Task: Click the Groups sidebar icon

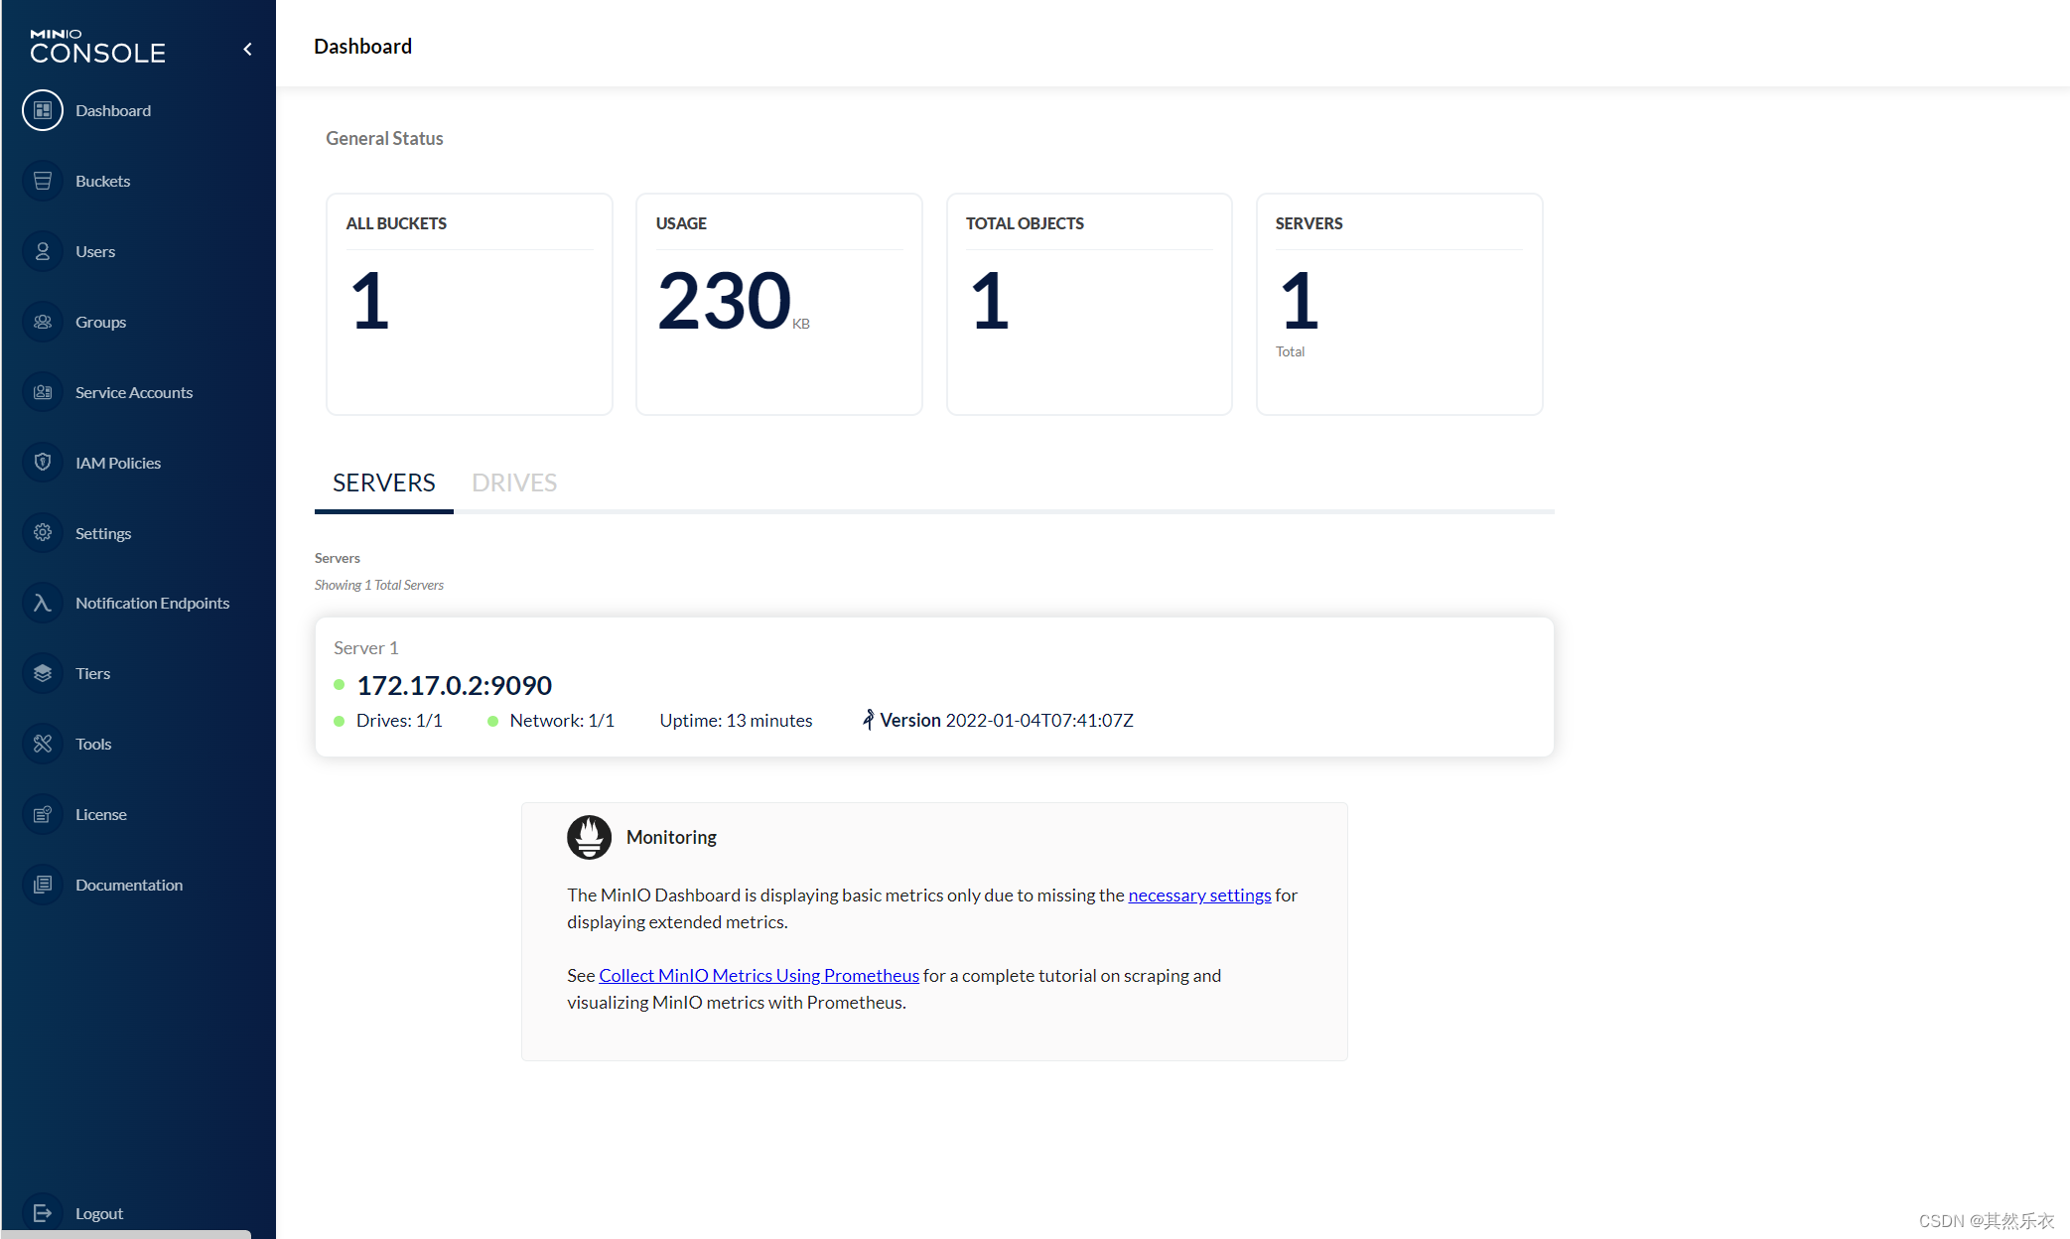Action: pyautogui.click(x=43, y=322)
